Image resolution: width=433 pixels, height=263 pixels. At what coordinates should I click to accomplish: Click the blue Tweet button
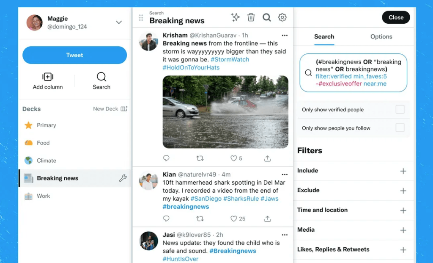click(x=74, y=55)
